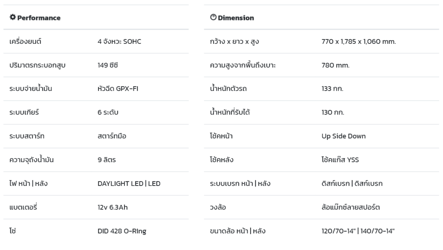Viewport: 443px width, 250px height.
Task: Click the 4 จังหวะ SOHC engine value
Action: pyautogui.click(x=119, y=41)
